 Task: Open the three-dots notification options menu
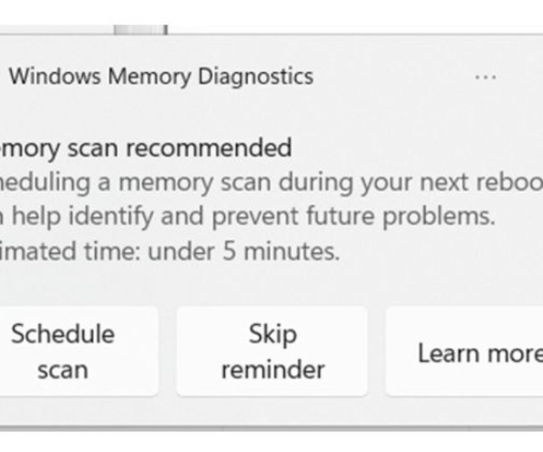click(x=485, y=77)
